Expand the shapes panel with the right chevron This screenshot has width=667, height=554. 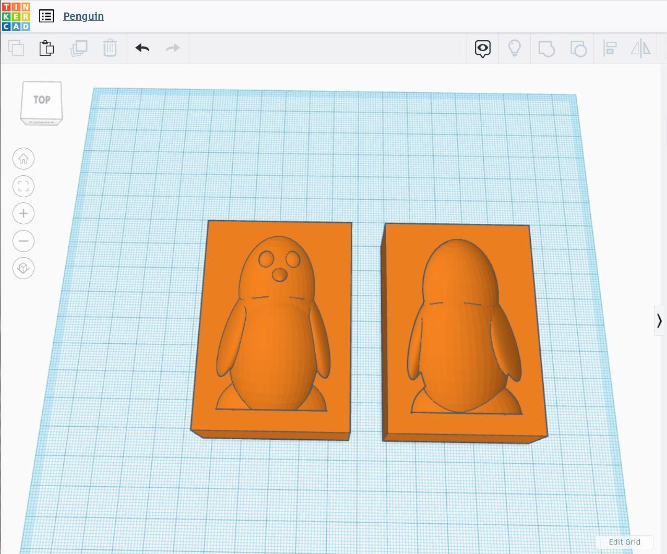[x=659, y=321]
